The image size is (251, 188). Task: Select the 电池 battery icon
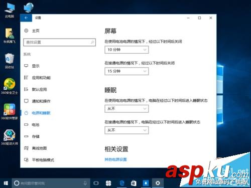(26, 125)
